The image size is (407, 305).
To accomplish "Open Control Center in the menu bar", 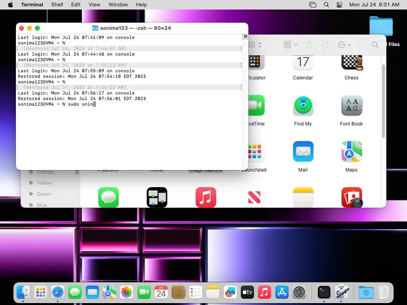I will coord(339,5).
